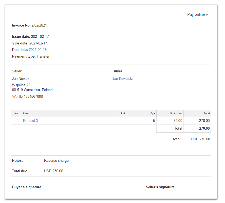Viewport: 225px width, 203px height.
Task: Click the Reverse charge note text
Action: pyautogui.click(x=56, y=161)
